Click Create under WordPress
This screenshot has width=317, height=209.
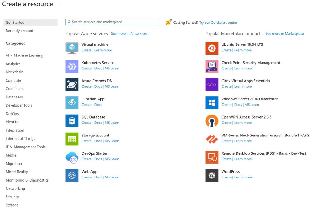coord(226,177)
